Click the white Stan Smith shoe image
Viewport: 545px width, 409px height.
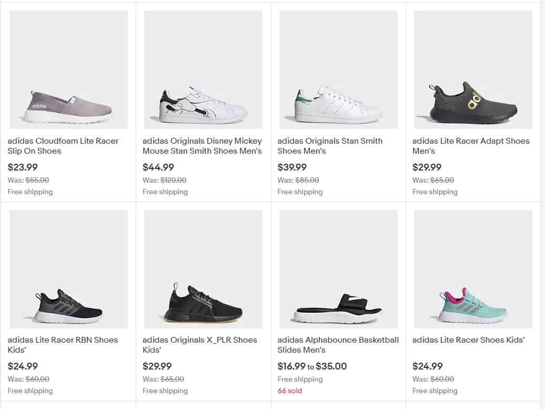coord(338,69)
